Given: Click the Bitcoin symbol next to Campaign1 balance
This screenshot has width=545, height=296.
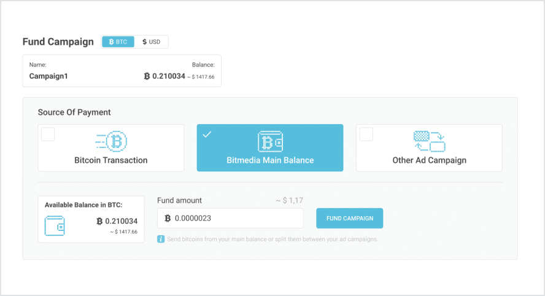Looking at the screenshot, I should [147, 76].
